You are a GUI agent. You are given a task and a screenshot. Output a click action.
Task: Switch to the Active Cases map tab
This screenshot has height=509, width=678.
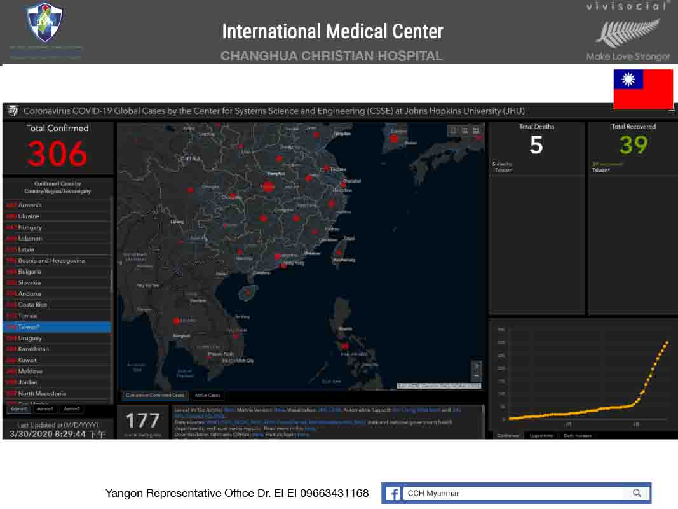208,395
